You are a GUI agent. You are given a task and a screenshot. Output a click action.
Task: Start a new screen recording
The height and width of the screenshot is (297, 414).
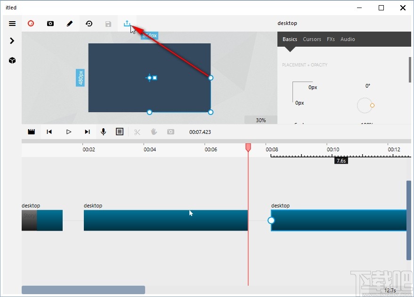(x=31, y=24)
